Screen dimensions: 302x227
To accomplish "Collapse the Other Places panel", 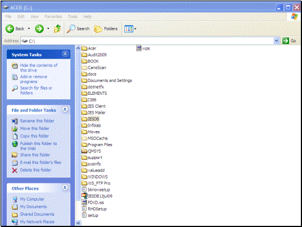I will pos(65,187).
